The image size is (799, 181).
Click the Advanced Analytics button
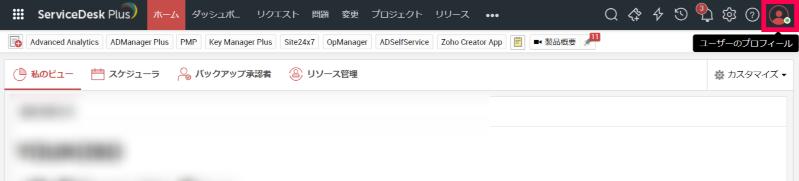[x=64, y=42]
